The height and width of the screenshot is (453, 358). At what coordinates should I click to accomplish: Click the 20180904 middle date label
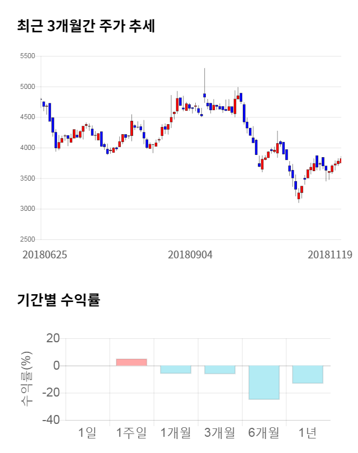[x=190, y=254]
